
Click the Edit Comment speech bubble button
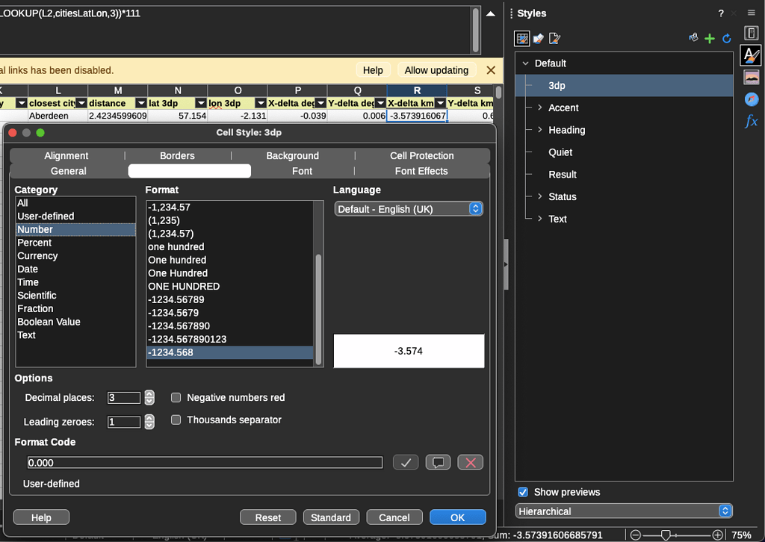(438, 463)
